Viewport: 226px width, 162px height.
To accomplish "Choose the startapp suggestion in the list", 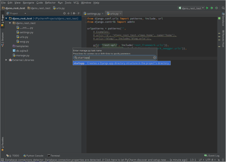I will (x=122, y=63).
